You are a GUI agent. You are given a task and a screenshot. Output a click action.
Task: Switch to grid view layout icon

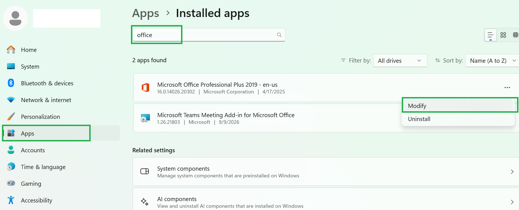[x=503, y=35]
